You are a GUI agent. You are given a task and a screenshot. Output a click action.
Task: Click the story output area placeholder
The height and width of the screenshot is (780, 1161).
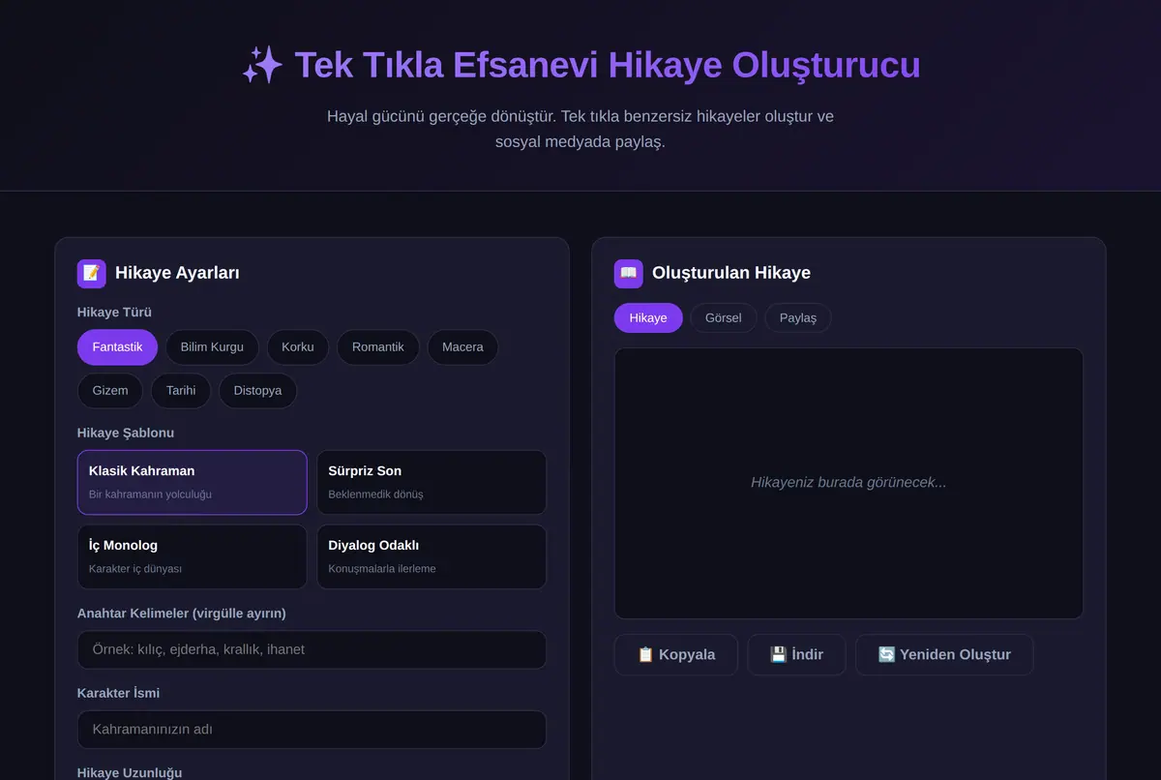848,483
